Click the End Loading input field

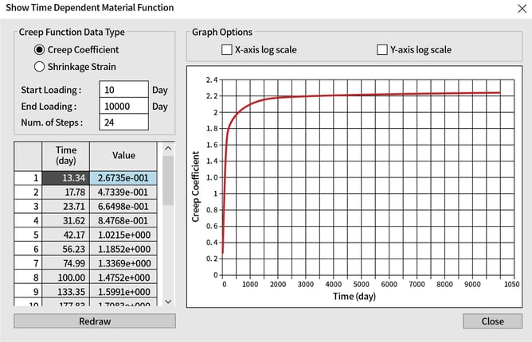[x=123, y=106]
